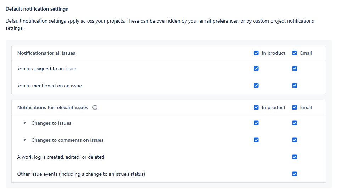The width and height of the screenshot is (337, 194).
Task: Uncheck In product for Changes to issues
Action: point(256,123)
